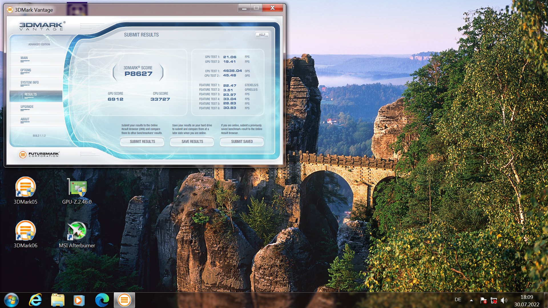
Task: Open the Options section
Action: (x=26, y=70)
